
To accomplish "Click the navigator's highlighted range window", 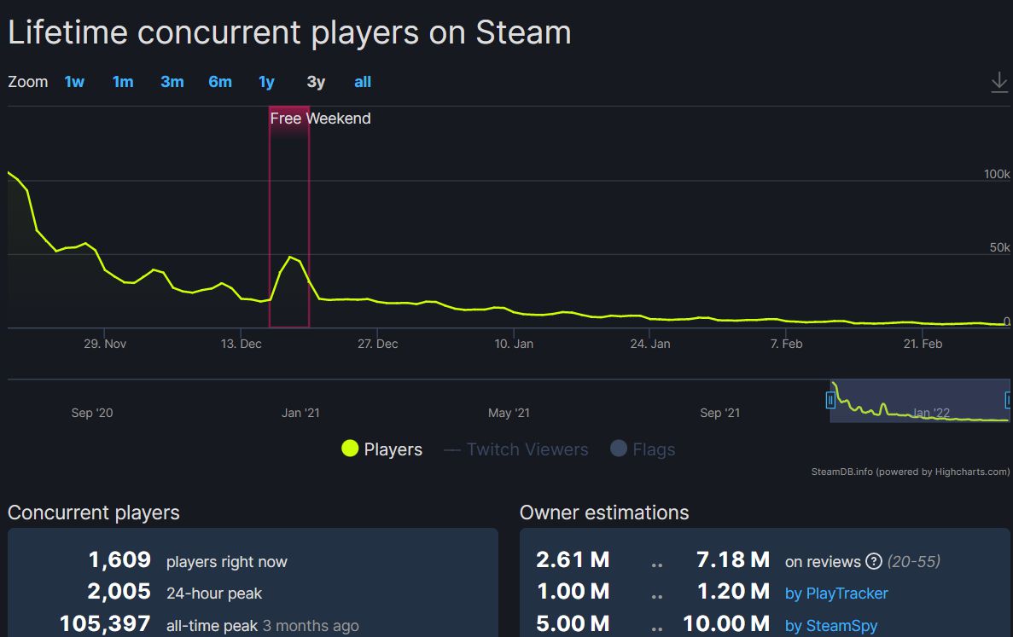I will 920,400.
